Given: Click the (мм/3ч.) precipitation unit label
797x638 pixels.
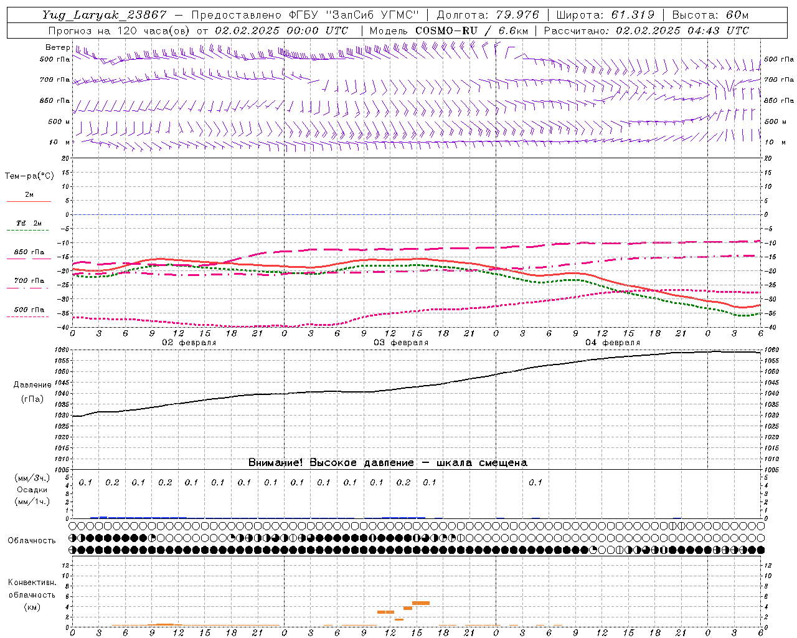Looking at the screenshot, I should point(32,478).
